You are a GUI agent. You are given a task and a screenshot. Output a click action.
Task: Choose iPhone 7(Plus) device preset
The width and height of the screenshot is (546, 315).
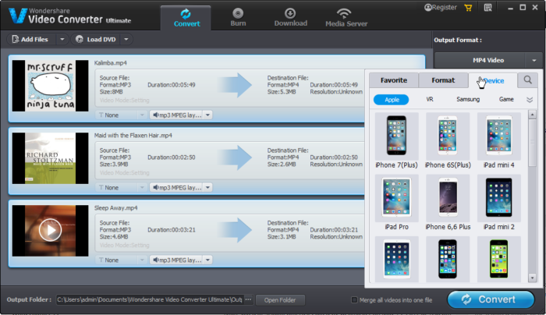[x=396, y=141]
